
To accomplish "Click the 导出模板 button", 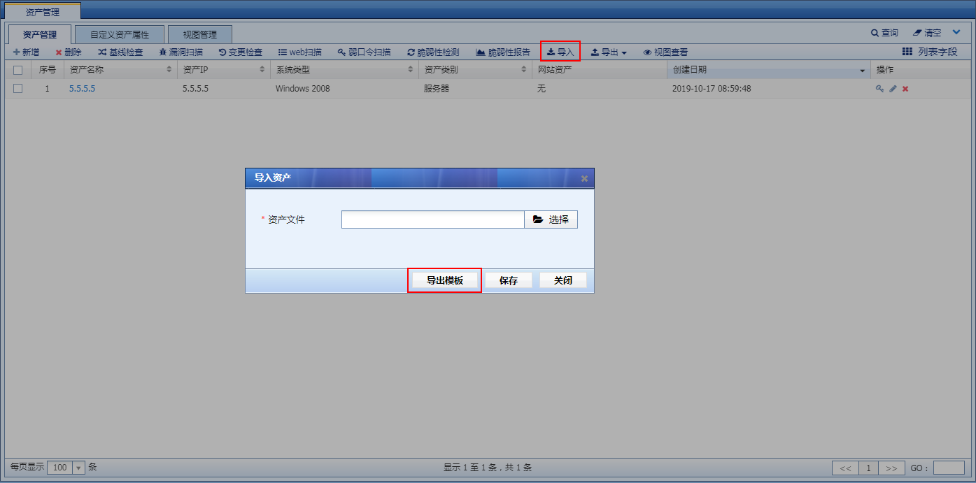I will pos(444,280).
